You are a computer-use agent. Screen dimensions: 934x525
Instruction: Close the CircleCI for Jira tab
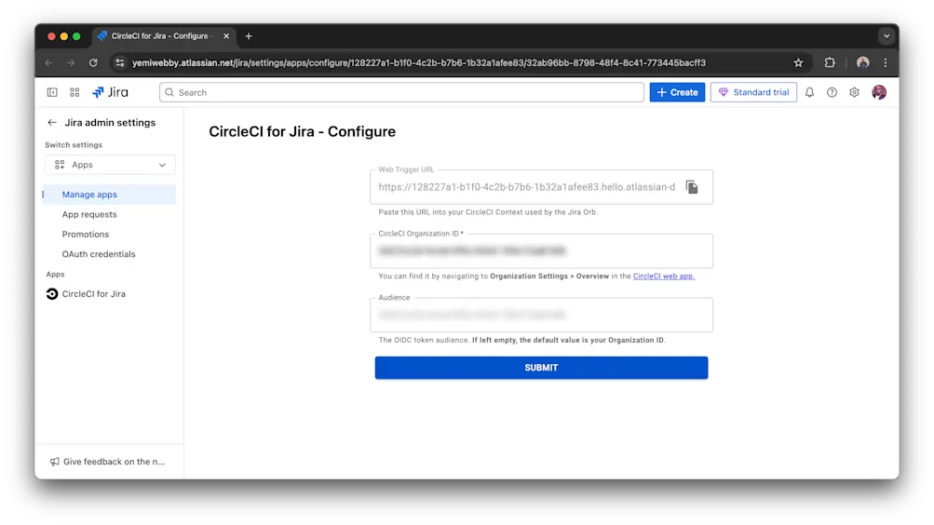pyautogui.click(x=226, y=36)
